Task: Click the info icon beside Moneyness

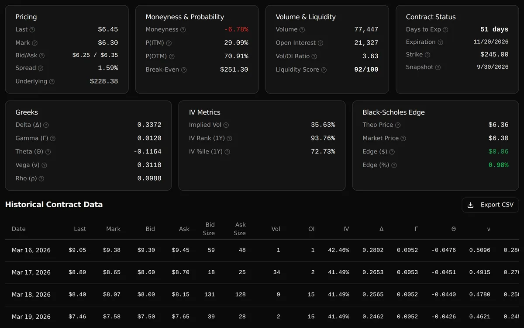Action: 183,30
